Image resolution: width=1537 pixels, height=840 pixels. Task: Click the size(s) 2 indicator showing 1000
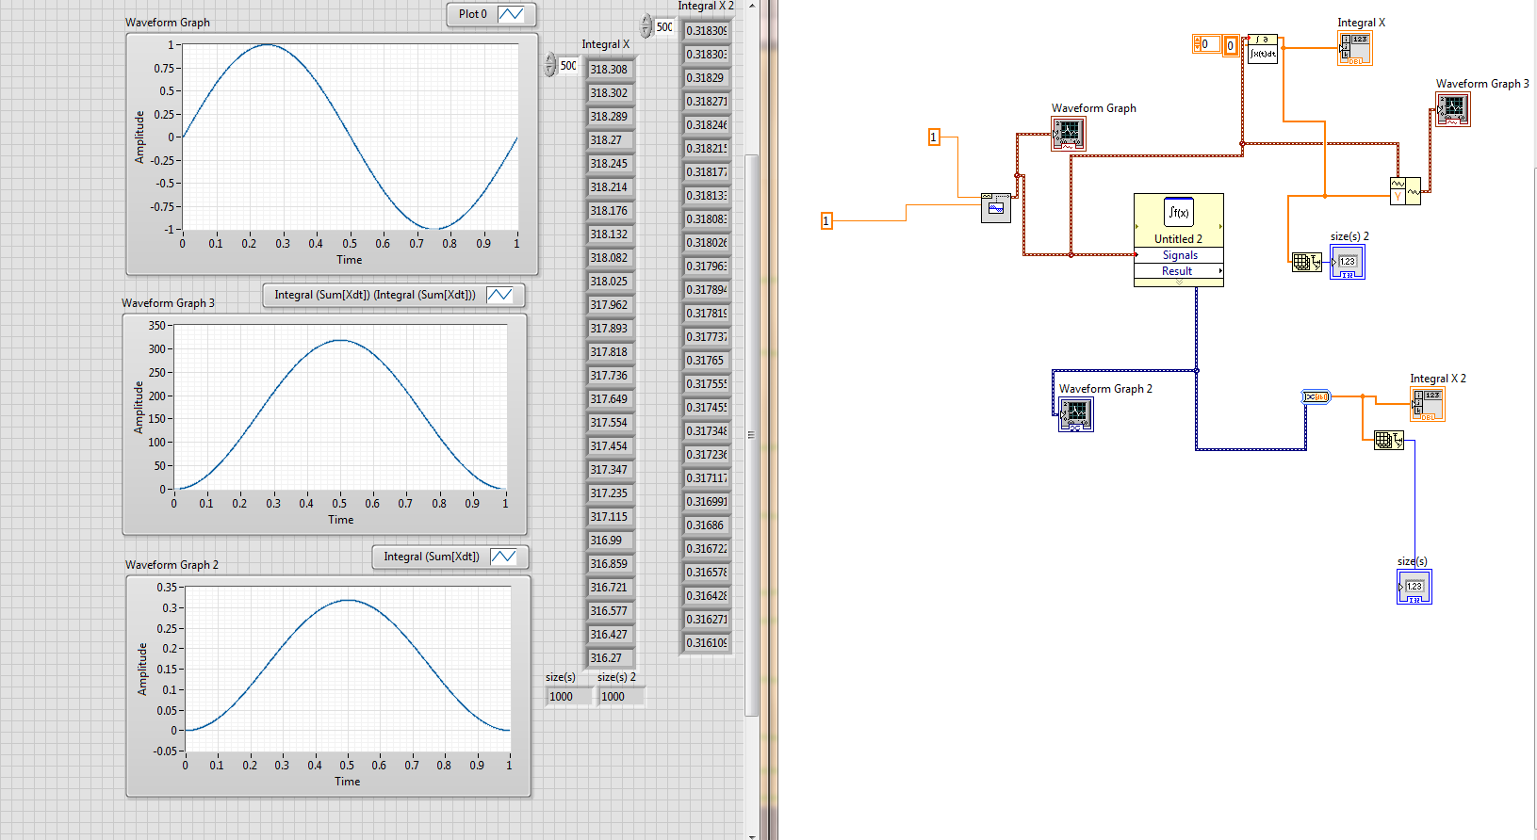[621, 697]
